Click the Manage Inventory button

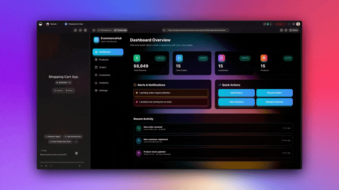click(274, 102)
